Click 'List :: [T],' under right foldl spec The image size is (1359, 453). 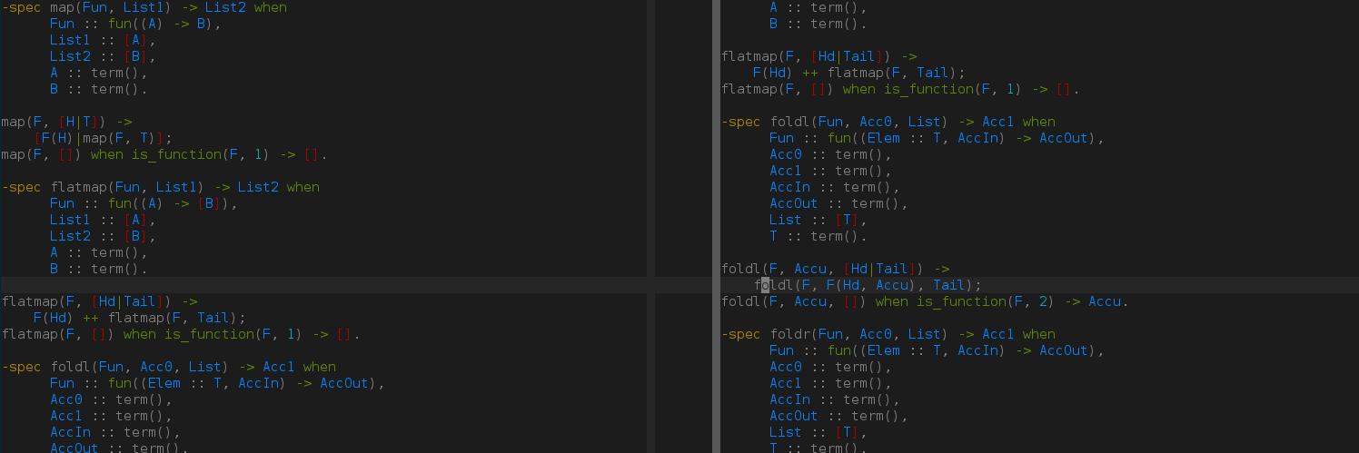818,220
